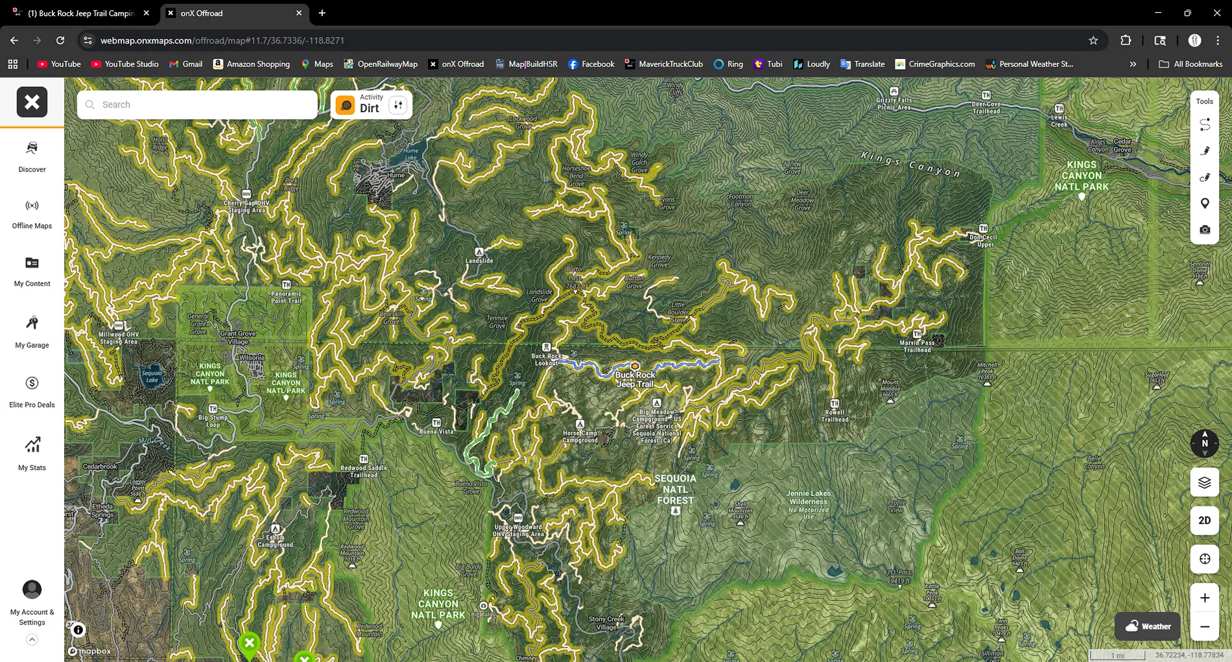Select the Waypoint pin tool

[1205, 204]
